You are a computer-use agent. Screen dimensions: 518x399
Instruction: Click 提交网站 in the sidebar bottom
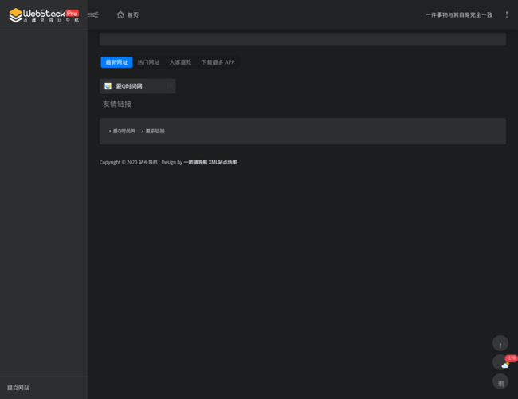point(18,388)
